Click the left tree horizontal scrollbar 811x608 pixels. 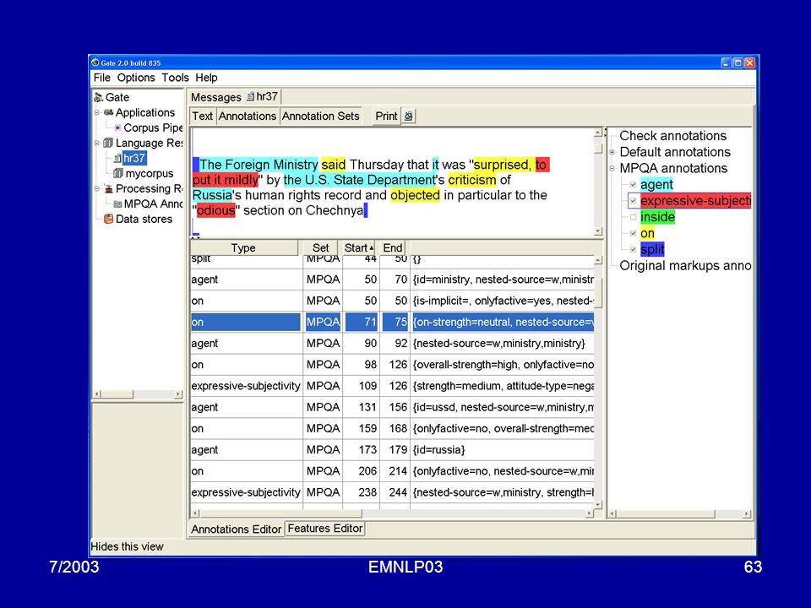(x=138, y=394)
